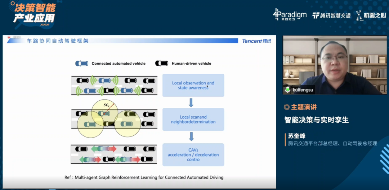
Task: Click the SC radius label in the yellow circle
Action: (x=106, y=105)
